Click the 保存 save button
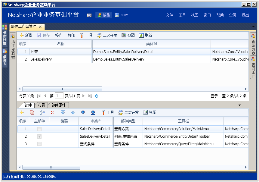259x182 pixels. point(43,35)
